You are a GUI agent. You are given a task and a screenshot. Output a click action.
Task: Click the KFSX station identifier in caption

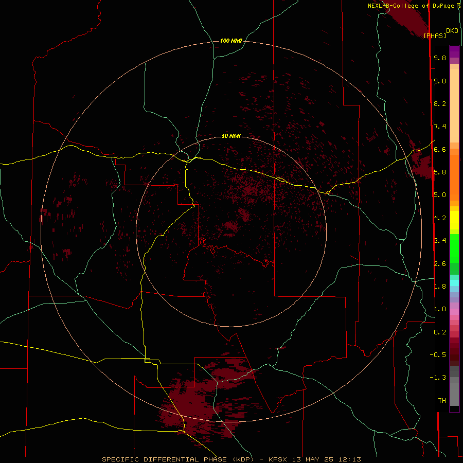tap(278, 459)
